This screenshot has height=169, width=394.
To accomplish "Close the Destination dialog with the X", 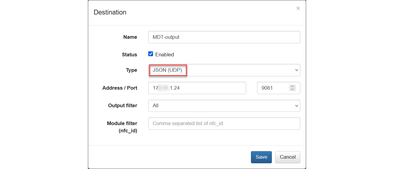I will (x=298, y=8).
